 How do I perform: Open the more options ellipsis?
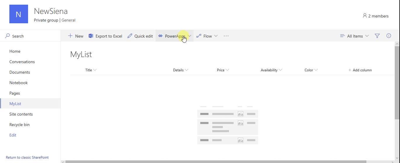(226, 36)
